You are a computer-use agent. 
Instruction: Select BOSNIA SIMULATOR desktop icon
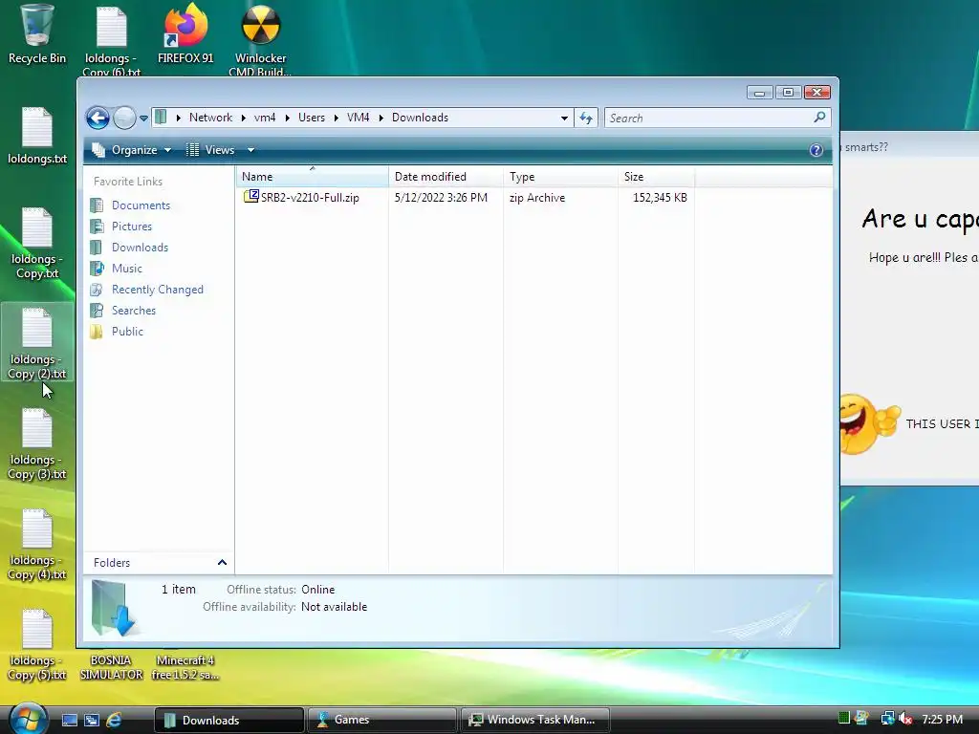click(x=111, y=666)
